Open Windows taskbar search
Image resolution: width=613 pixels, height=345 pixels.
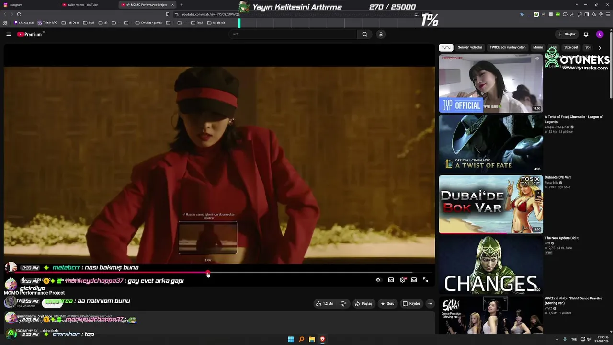[x=301, y=339]
